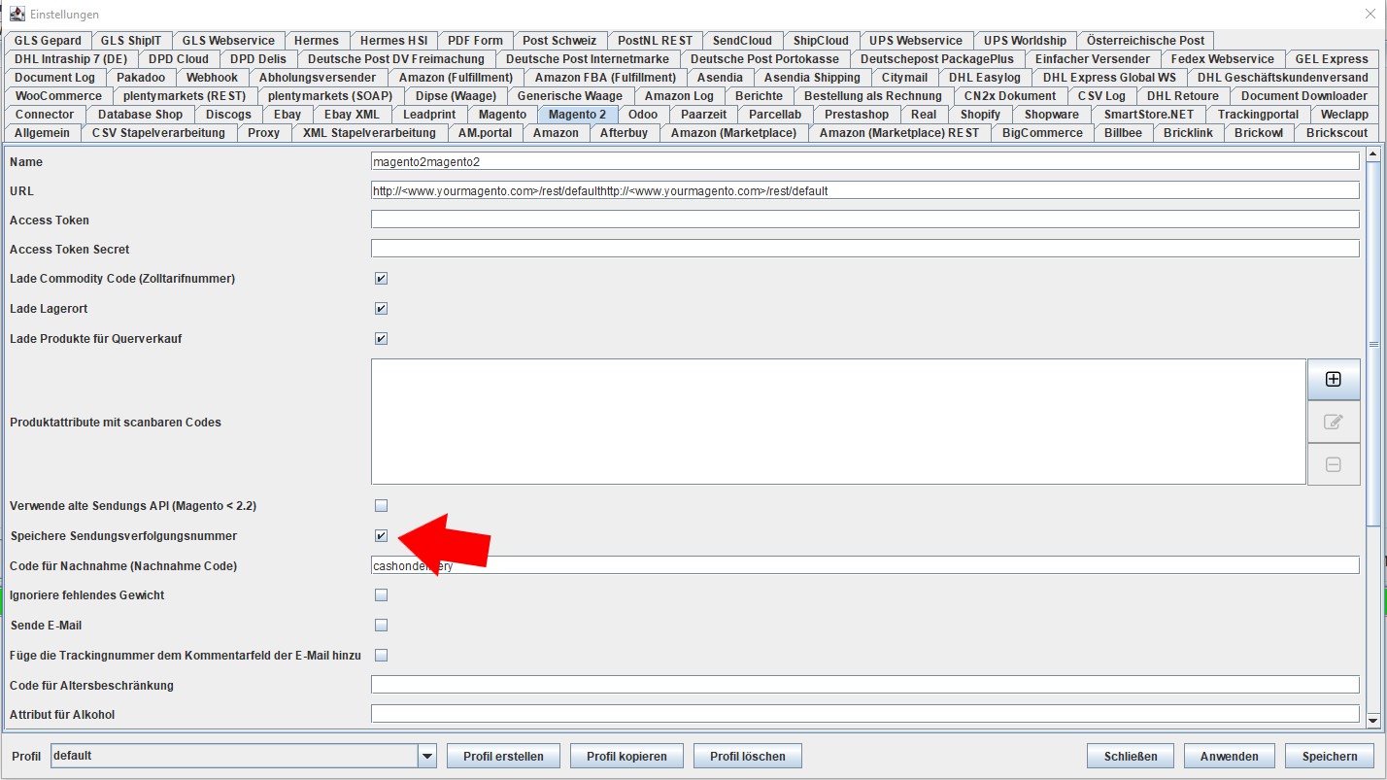Open the GLS Gepard tab
The image size is (1387, 780).
(49, 41)
